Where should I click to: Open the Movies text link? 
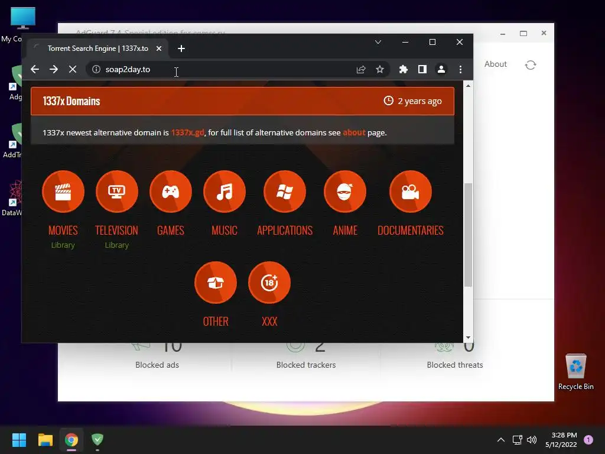(63, 231)
